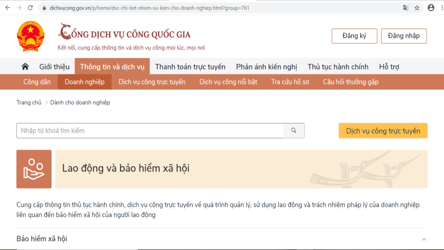Follow the Trang chủ breadcrumb link

tap(28, 102)
